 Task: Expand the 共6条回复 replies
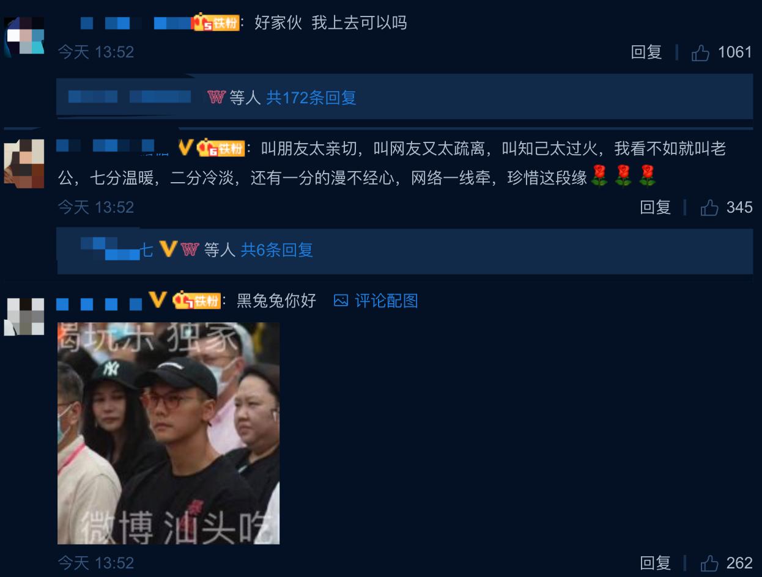point(277,249)
